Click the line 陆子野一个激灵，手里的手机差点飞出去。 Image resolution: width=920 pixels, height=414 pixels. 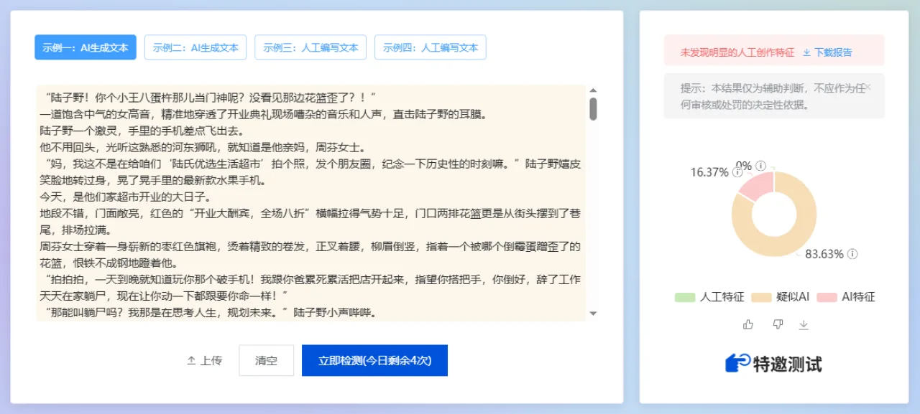(x=142, y=131)
